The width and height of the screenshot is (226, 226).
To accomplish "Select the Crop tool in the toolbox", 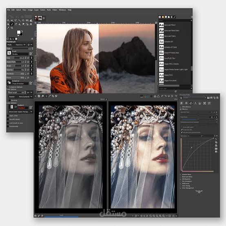I will click(23, 20).
